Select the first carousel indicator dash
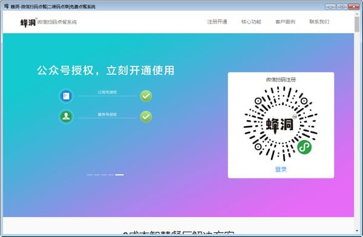The width and height of the screenshot is (363, 237). pyautogui.click(x=90, y=175)
